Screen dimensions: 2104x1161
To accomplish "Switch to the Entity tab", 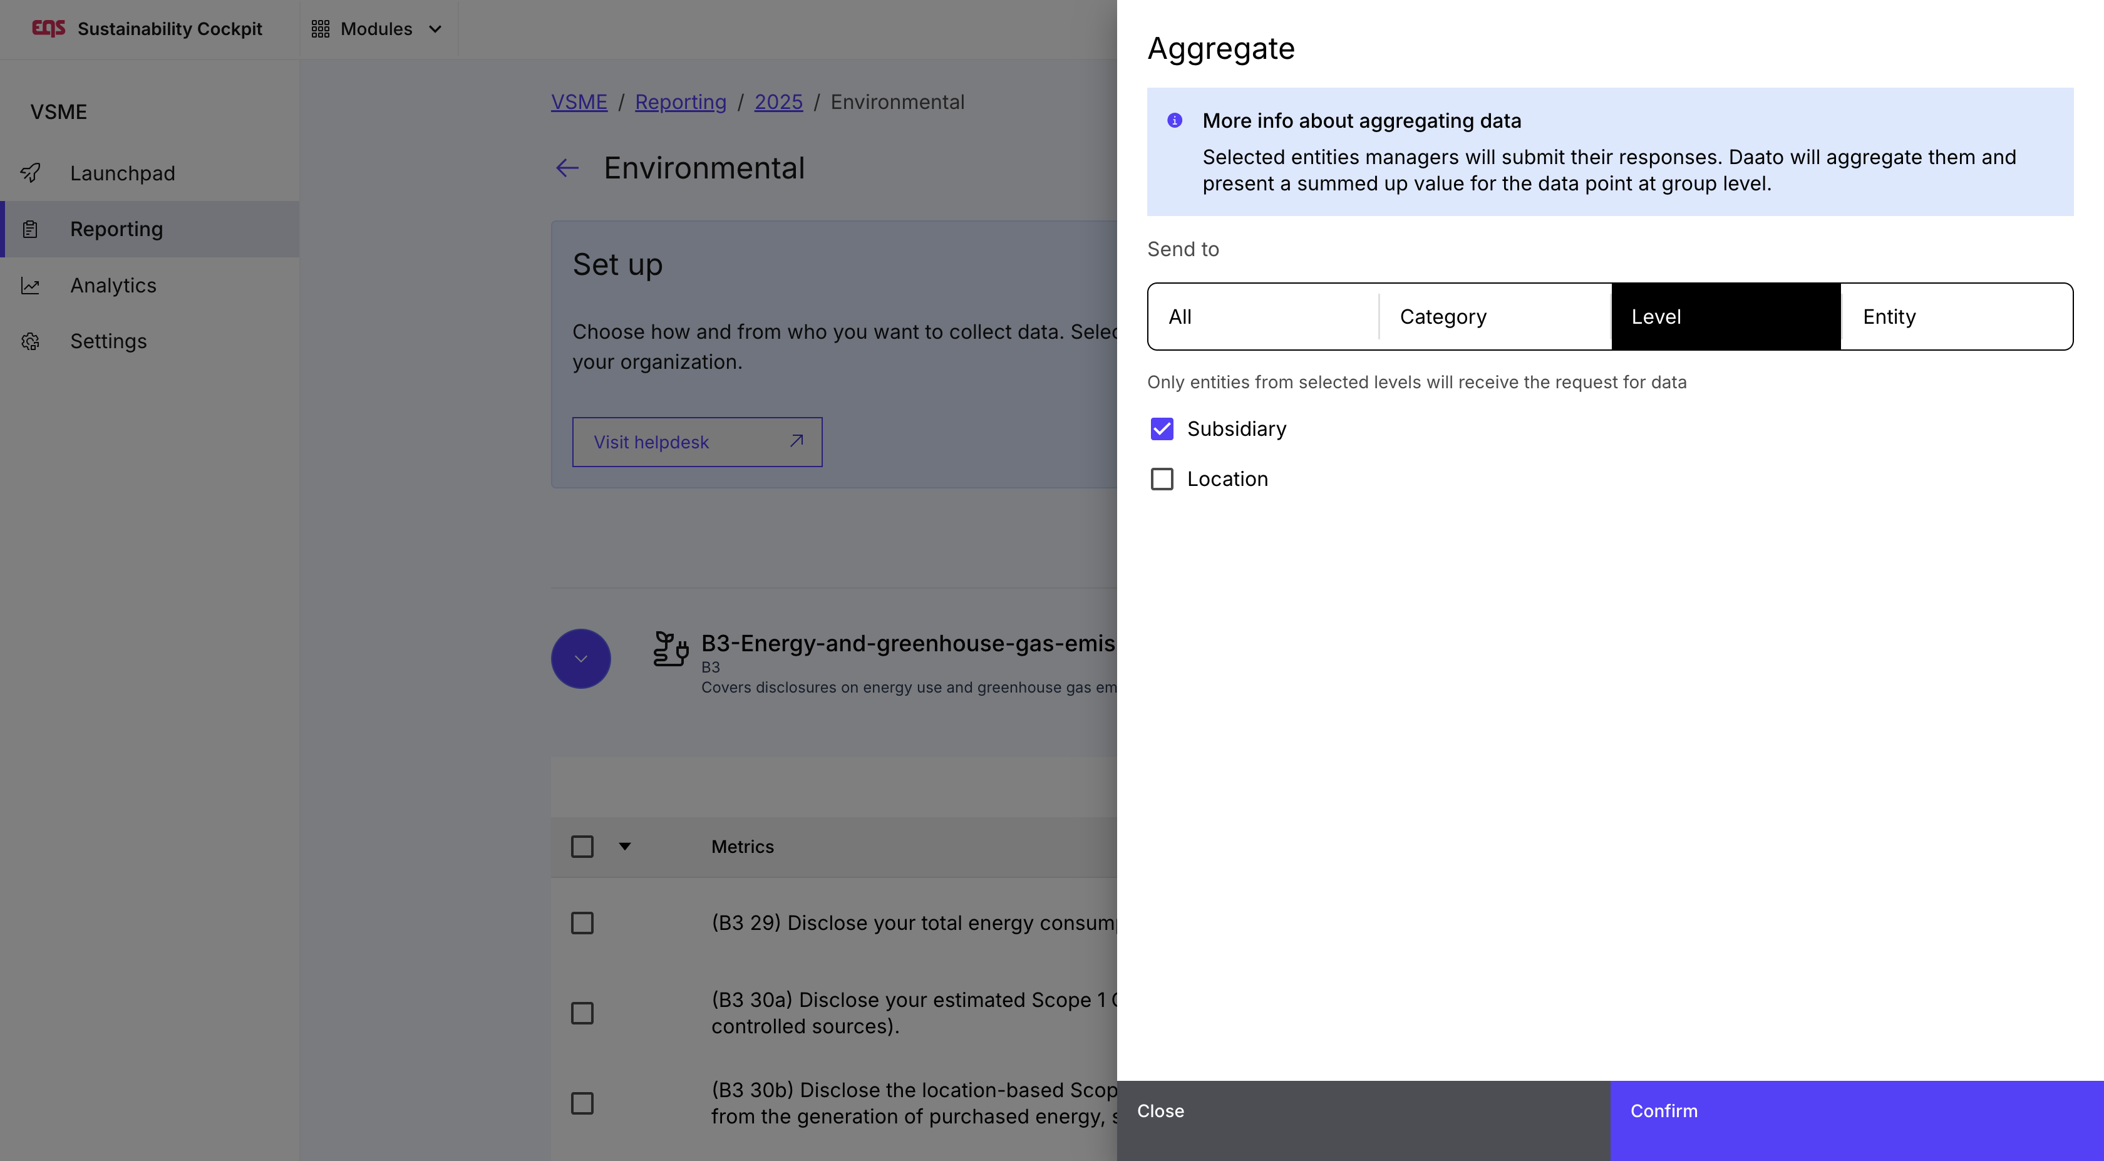I will [1956, 317].
